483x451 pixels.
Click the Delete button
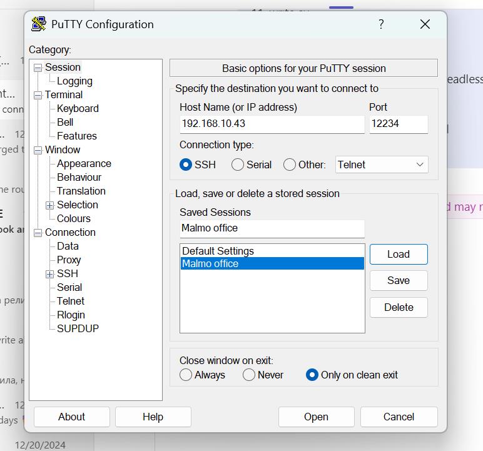(399, 308)
